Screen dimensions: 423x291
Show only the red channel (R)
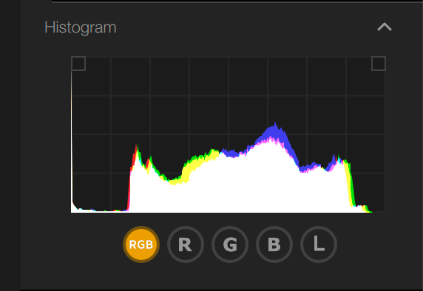186,244
